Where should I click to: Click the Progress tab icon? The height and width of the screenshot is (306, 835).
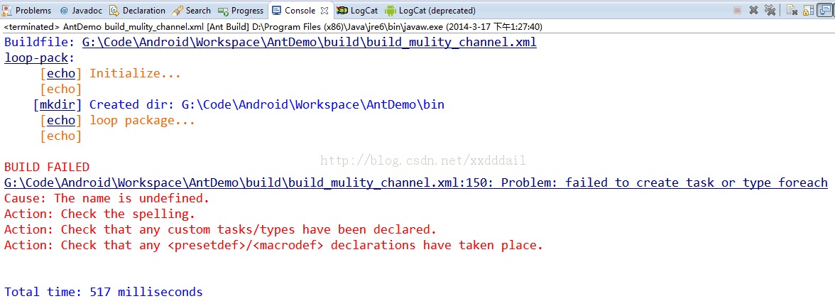pos(223,10)
